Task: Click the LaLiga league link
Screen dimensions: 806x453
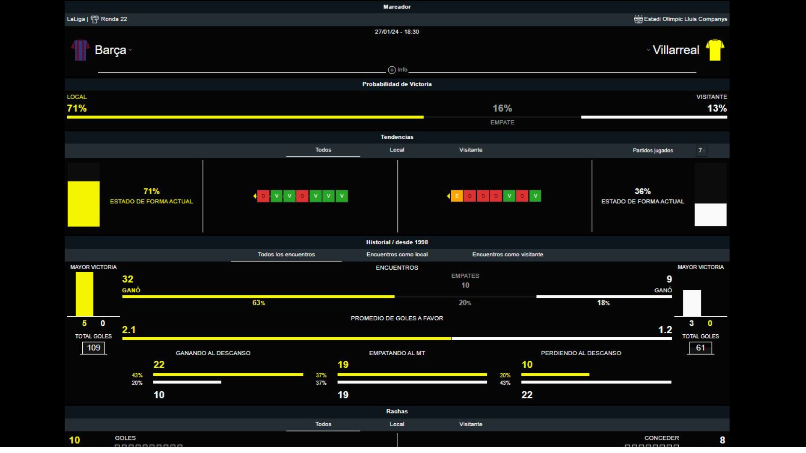Action: click(x=76, y=19)
